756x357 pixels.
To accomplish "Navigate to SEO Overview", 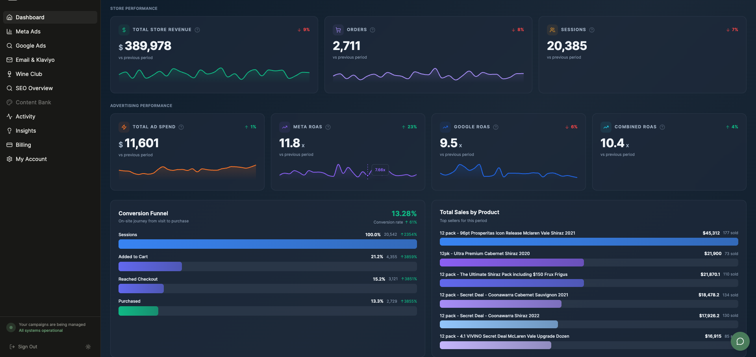I will pyautogui.click(x=50, y=88).
